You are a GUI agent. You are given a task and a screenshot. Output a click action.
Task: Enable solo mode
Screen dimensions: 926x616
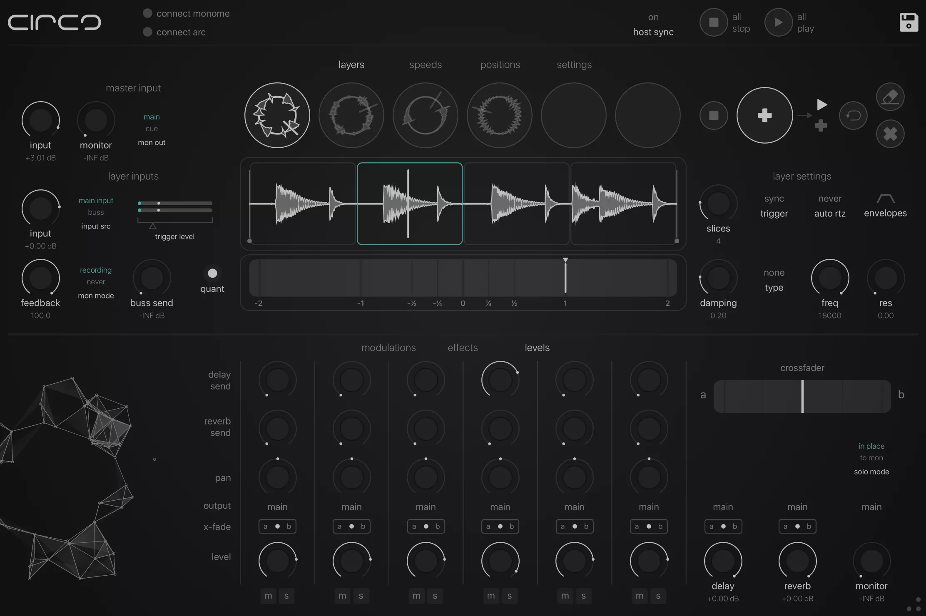[871, 472]
